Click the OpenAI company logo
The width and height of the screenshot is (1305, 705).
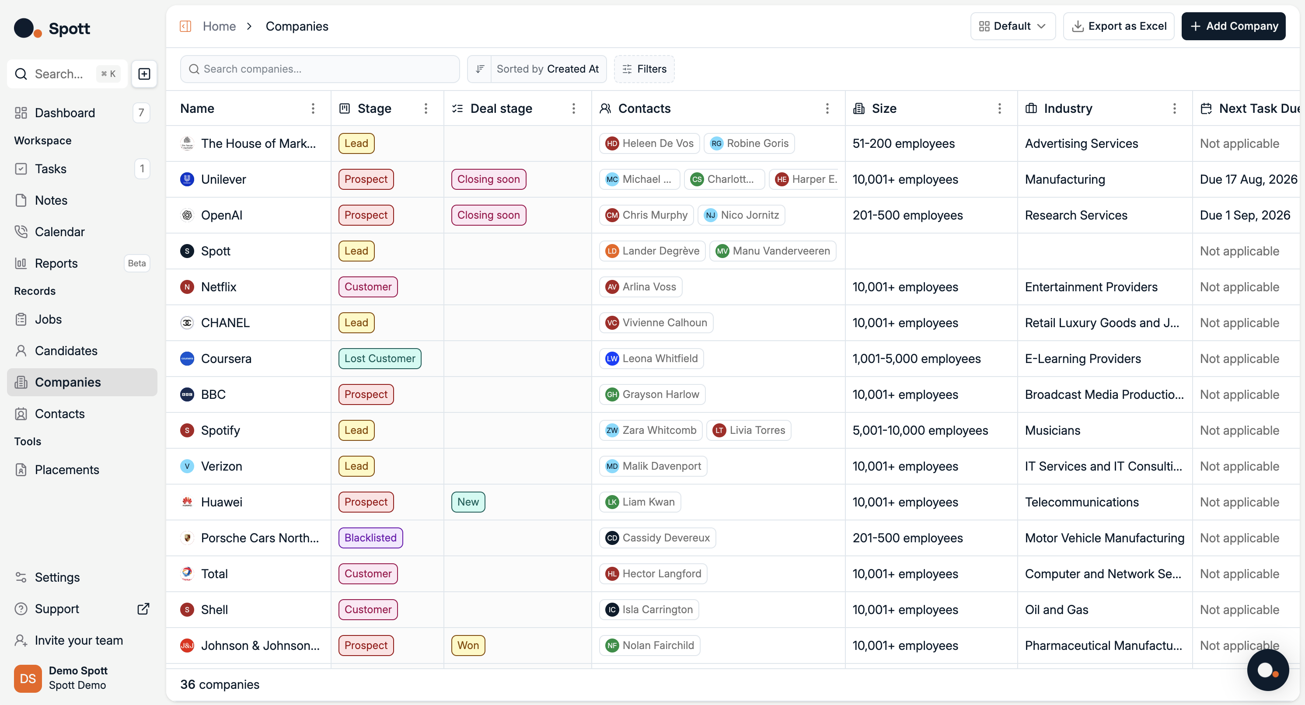187,215
